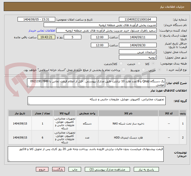
Task: Click the response deadline time 12:00 field
Action: tap(100, 37)
